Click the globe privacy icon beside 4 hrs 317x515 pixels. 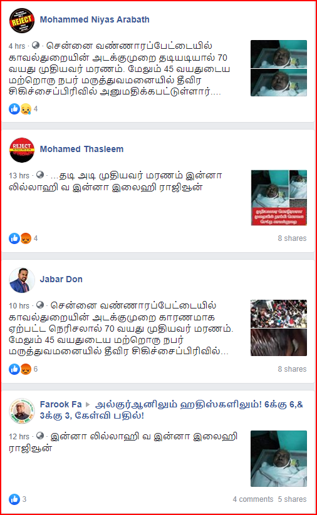[x=36, y=45]
